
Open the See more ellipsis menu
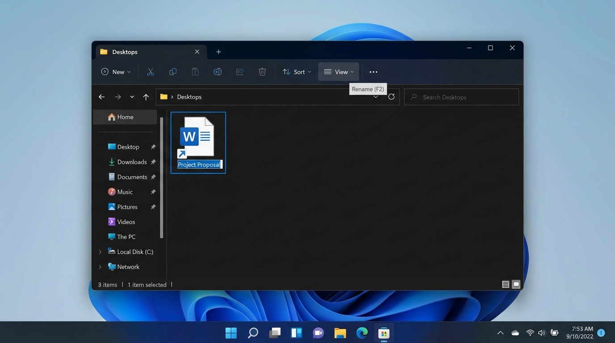point(373,71)
